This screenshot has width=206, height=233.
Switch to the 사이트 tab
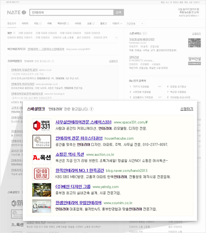(78, 24)
